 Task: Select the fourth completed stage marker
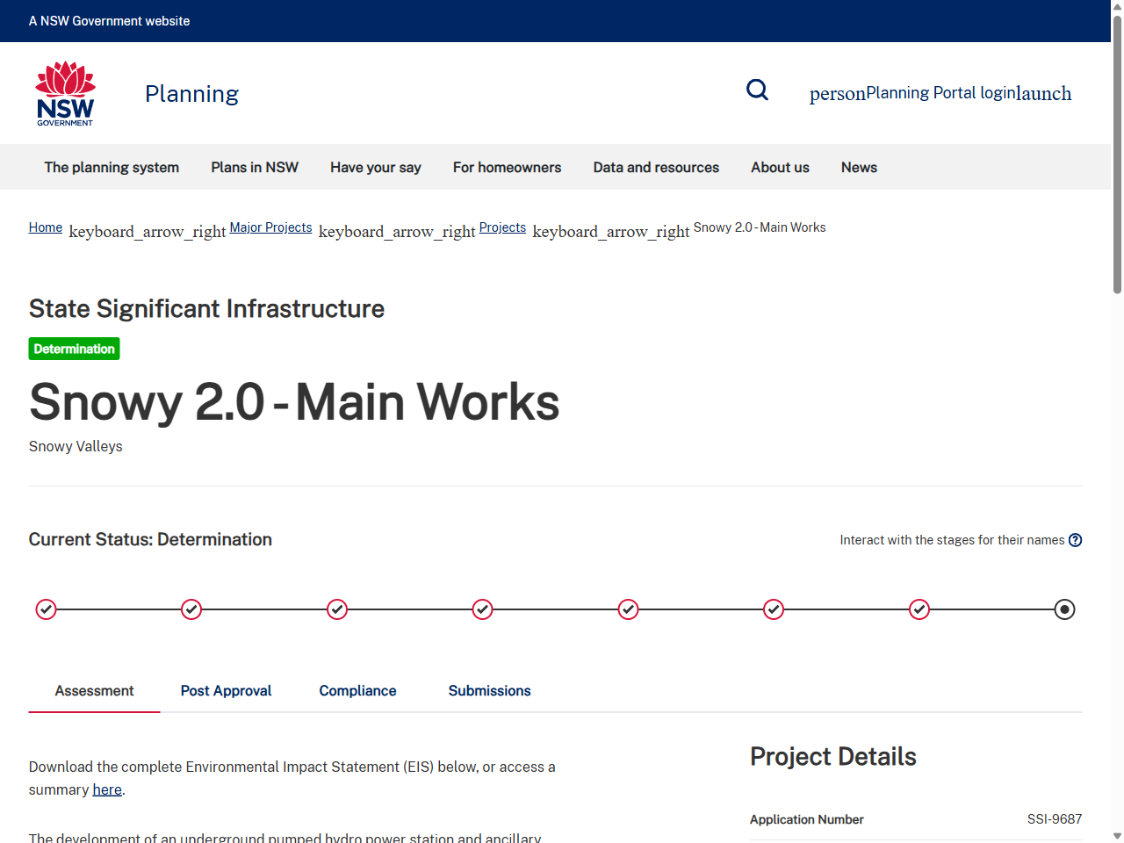(482, 609)
